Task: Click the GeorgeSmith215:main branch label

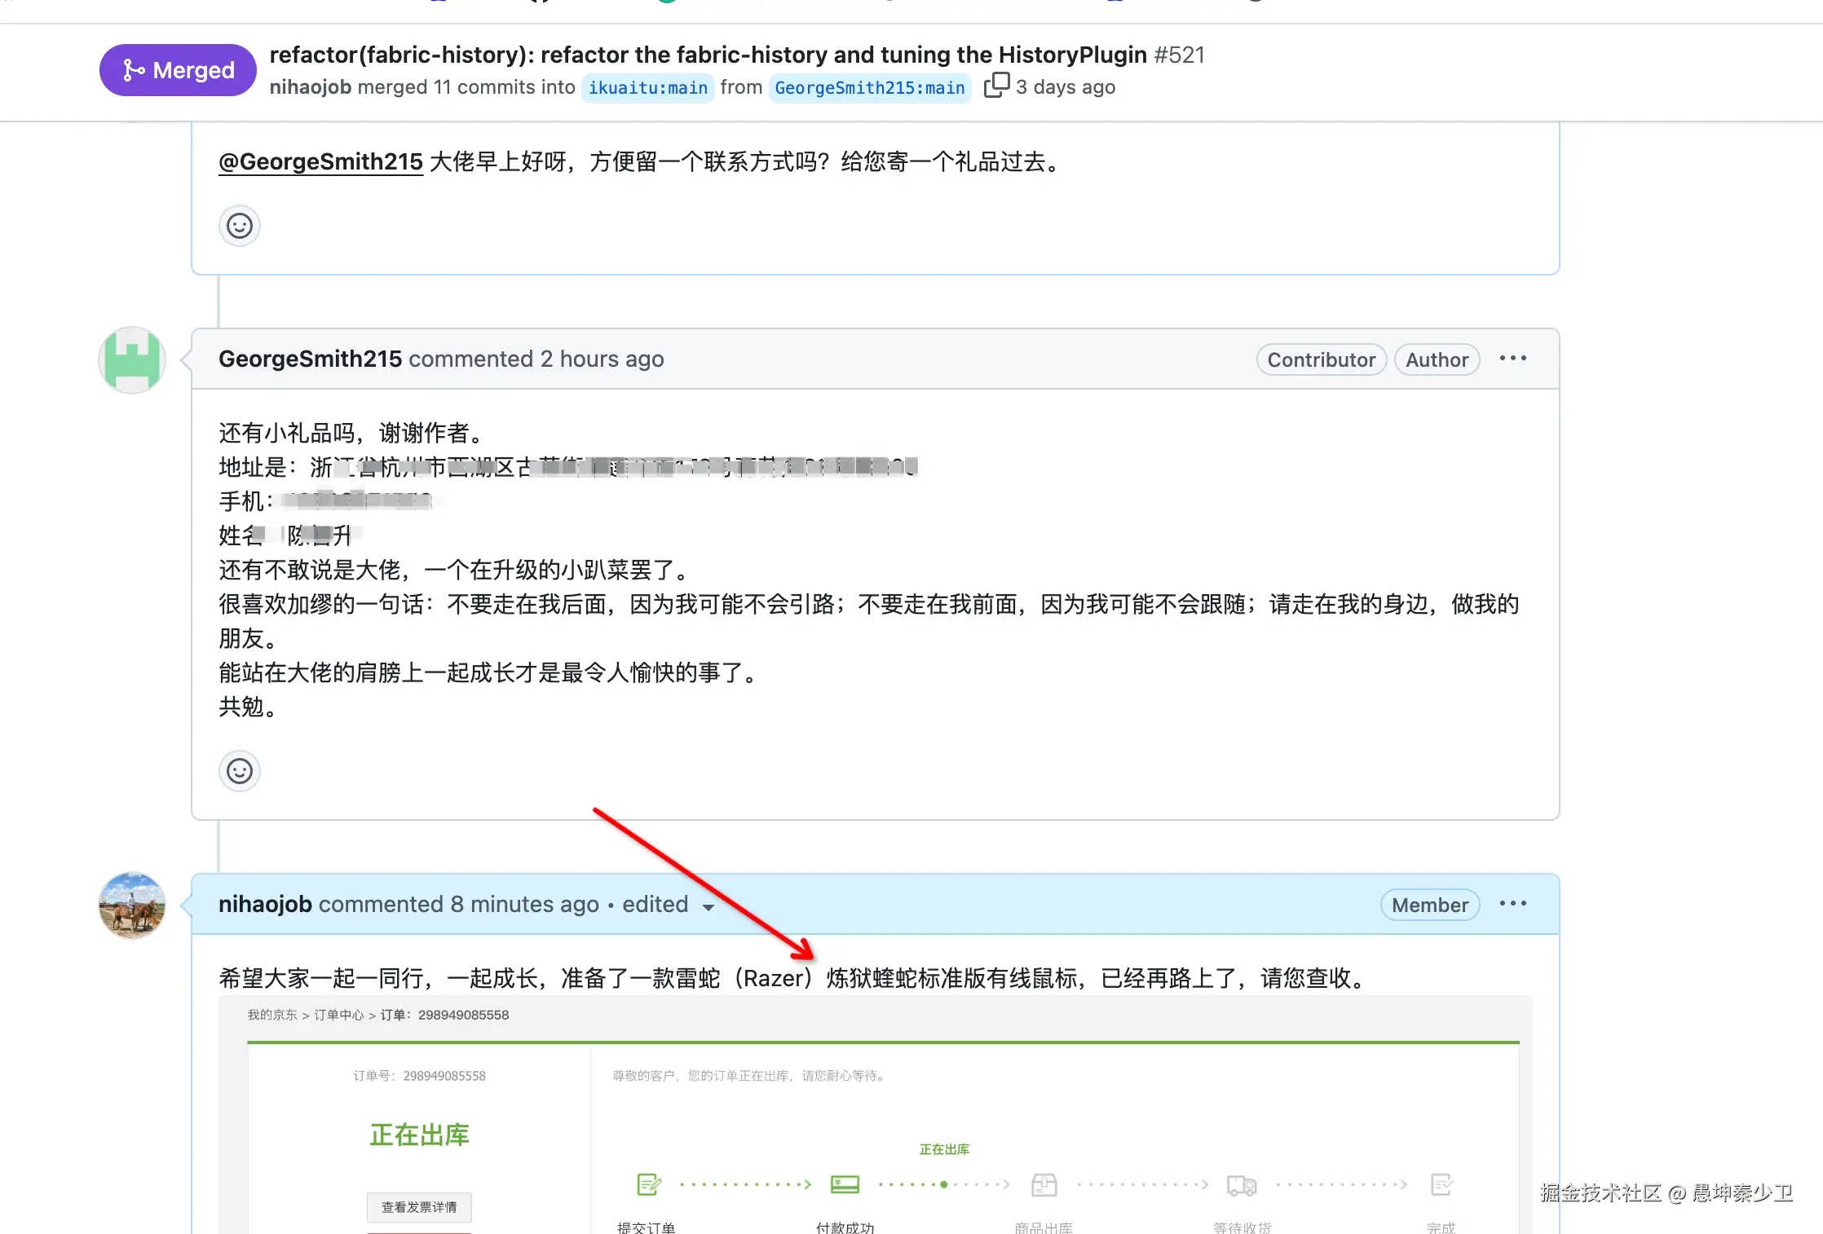Action: coord(870,87)
